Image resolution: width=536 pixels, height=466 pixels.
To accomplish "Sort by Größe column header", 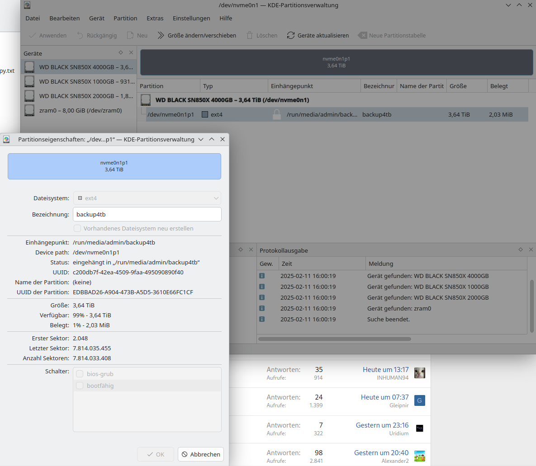I will pos(467,86).
